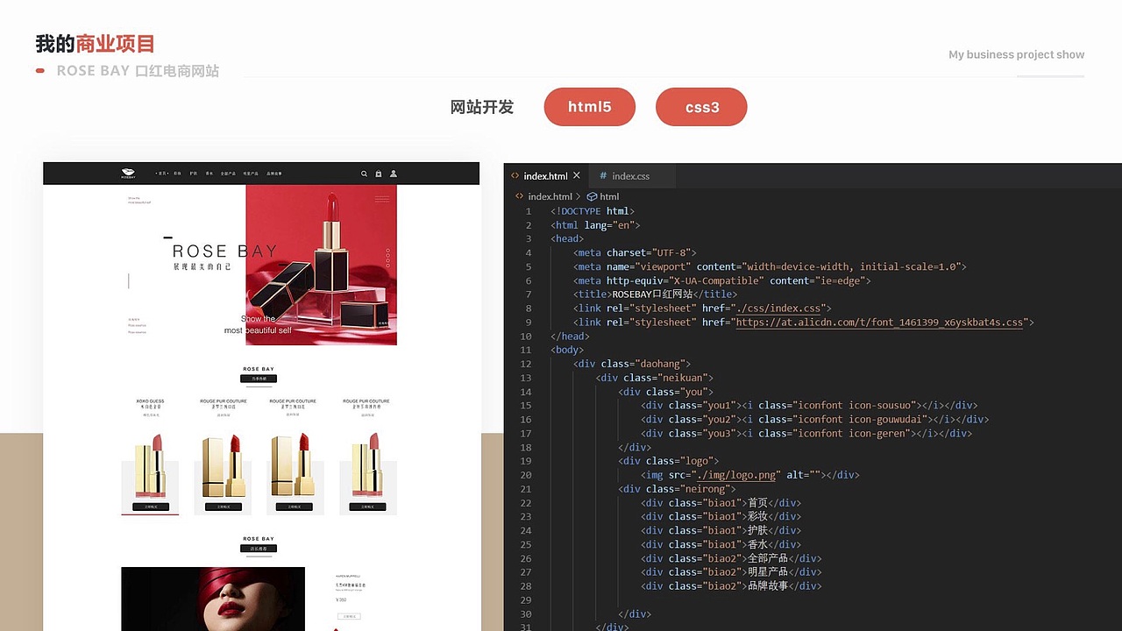1122x631 pixels.
Task: Click the biao2 品牌故事 code line
Action: 731,586
